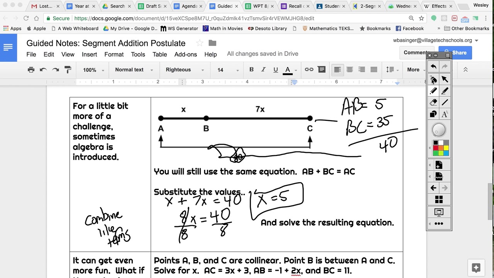Toggle italic formatting
This screenshot has width=494, height=278.
tap(263, 69)
